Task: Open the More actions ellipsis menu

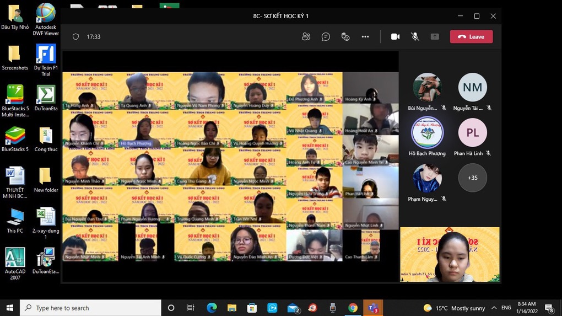Action: (365, 37)
